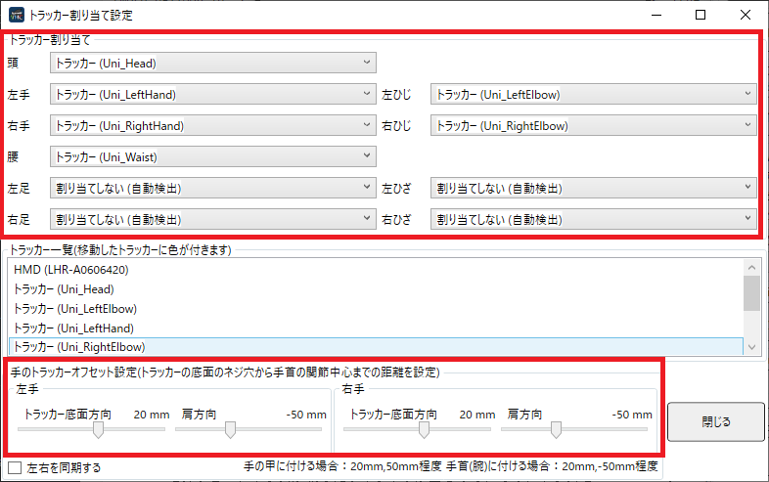
Task: Click the 閉じる button
Action: [x=715, y=422]
